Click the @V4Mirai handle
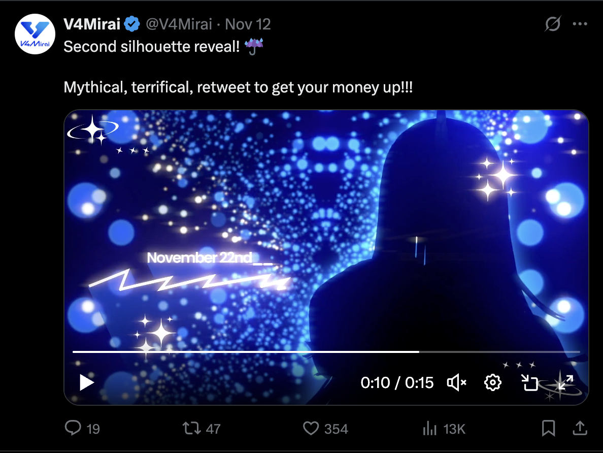The image size is (603, 453). 179,24
